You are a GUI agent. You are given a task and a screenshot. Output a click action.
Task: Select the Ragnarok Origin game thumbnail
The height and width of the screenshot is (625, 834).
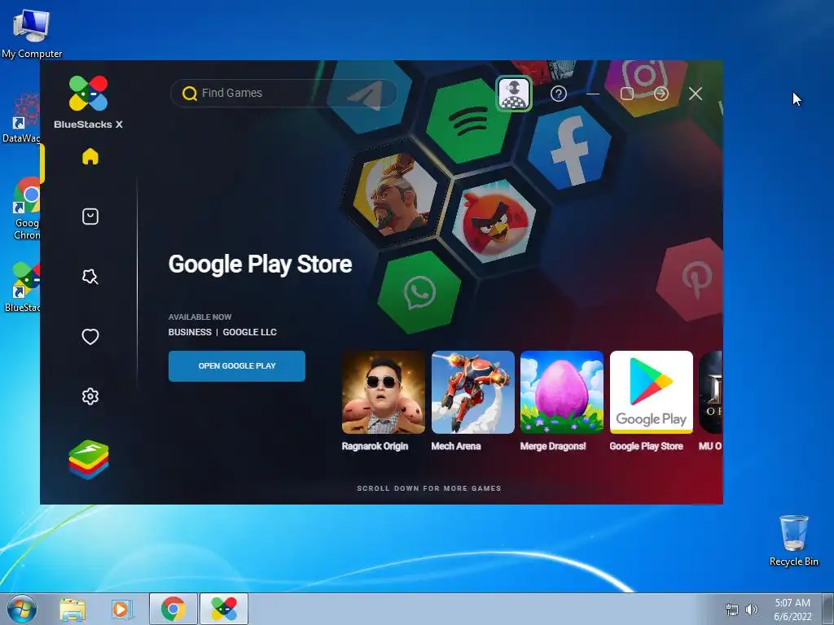384,392
